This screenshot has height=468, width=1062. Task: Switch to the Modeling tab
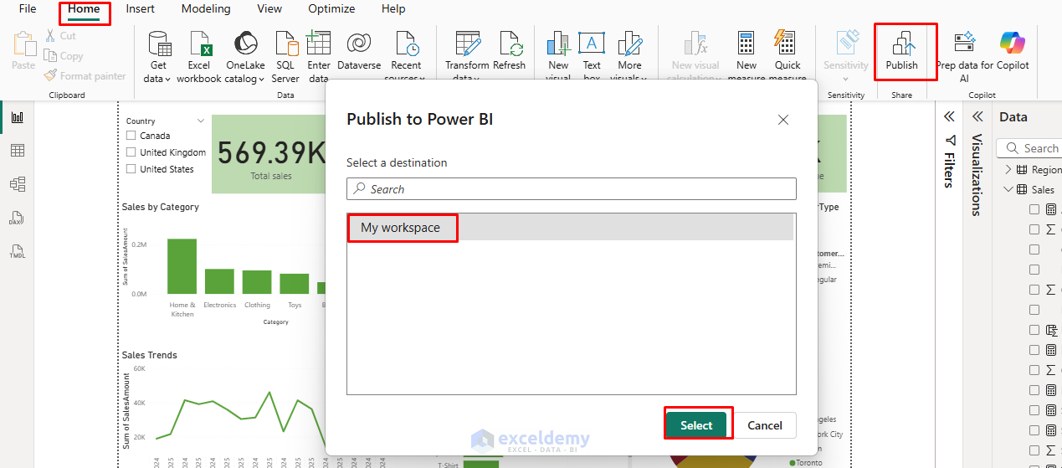pyautogui.click(x=206, y=9)
